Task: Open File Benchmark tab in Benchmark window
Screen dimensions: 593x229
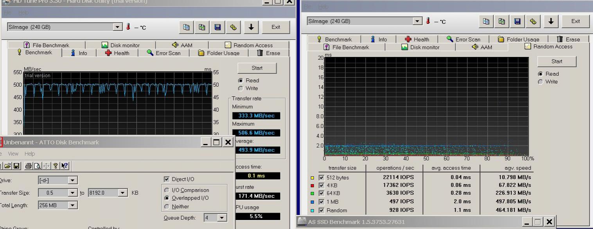Action: point(47,45)
